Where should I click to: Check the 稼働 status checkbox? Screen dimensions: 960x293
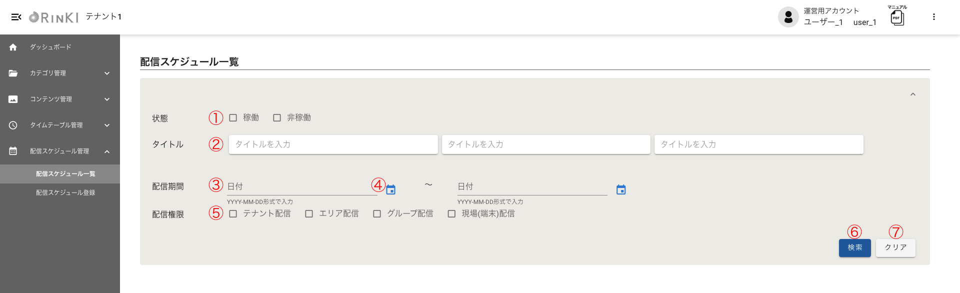[233, 118]
